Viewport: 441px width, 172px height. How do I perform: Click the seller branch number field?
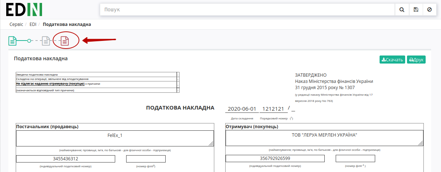[x=146, y=159]
